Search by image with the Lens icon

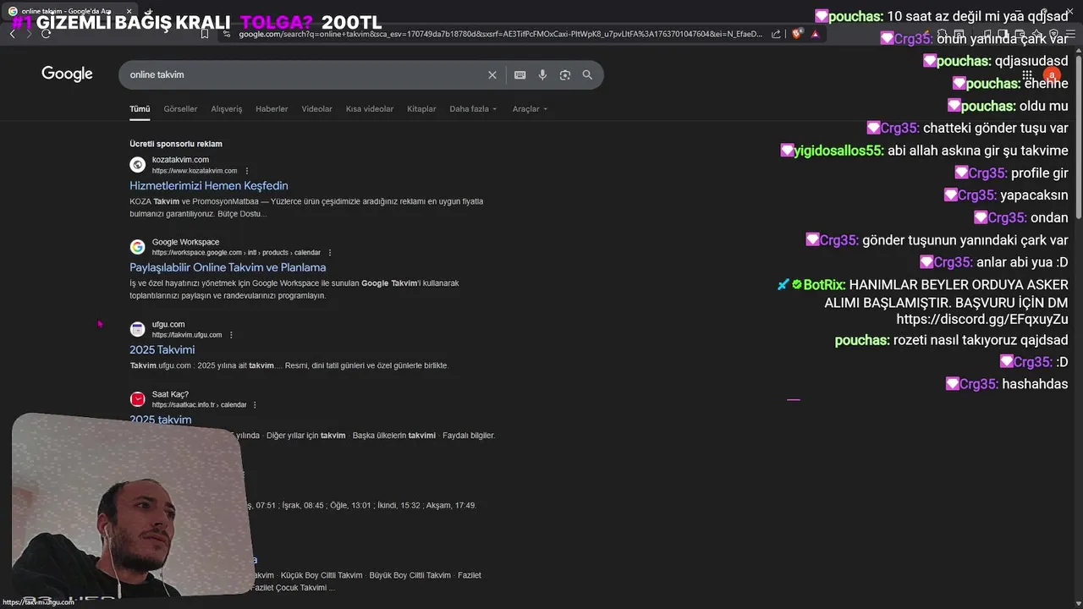565,74
